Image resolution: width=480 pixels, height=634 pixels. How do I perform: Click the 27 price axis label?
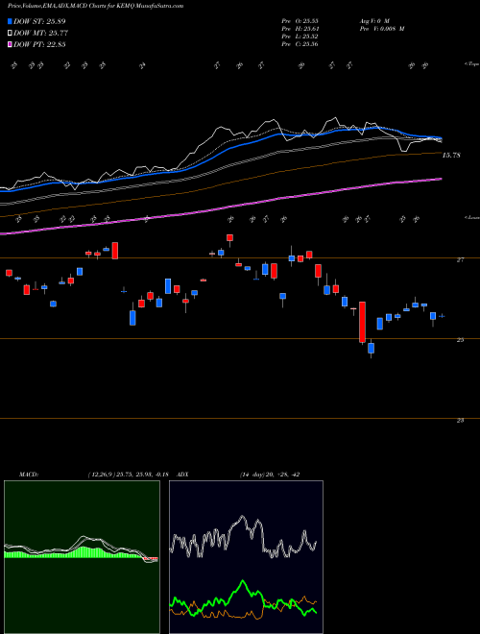tap(460, 260)
